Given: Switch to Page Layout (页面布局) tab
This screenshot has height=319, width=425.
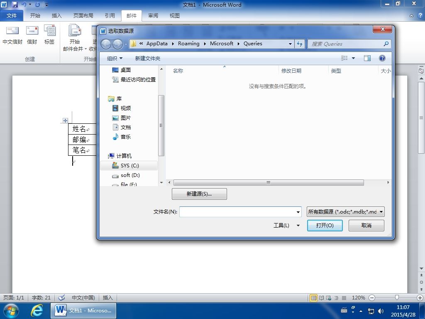Looking at the screenshot, I should pyautogui.click(x=83, y=16).
